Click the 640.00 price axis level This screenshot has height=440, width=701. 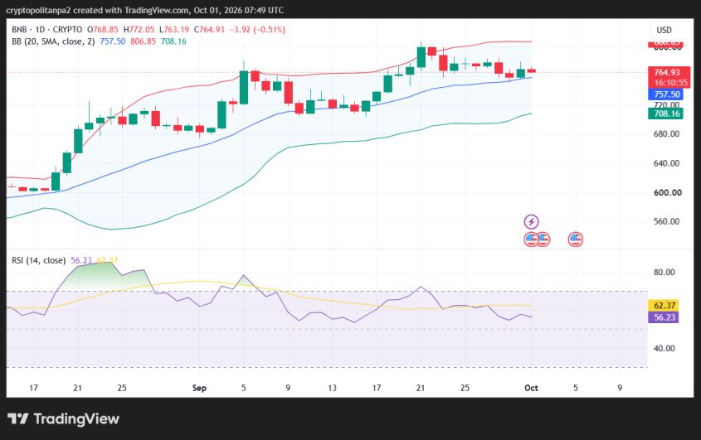pos(667,163)
